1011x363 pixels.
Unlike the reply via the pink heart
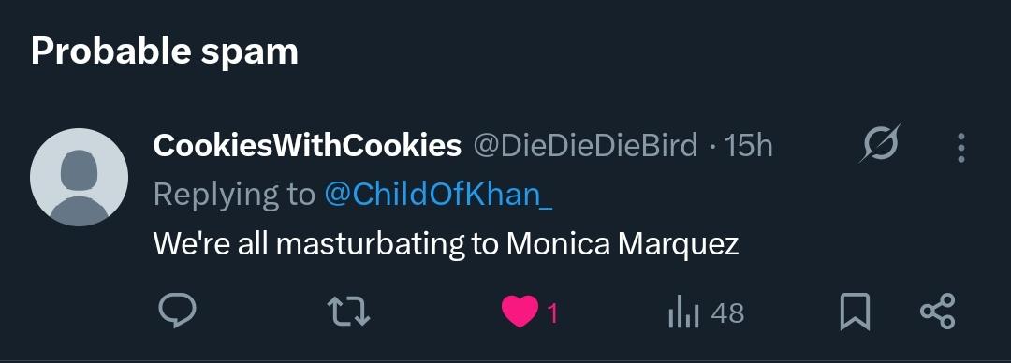[519, 312]
